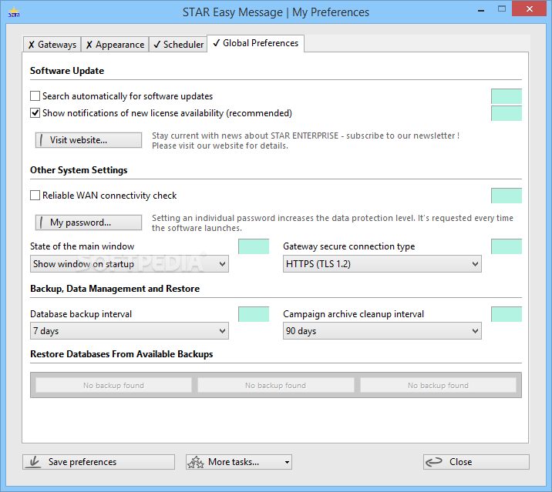Click green swatch beside Gateway secure connection type
The image size is (552, 492).
[507, 246]
